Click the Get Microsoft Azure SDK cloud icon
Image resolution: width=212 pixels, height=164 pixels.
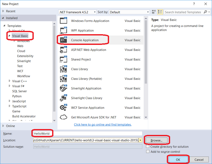pyautogui.click(x=63, y=117)
